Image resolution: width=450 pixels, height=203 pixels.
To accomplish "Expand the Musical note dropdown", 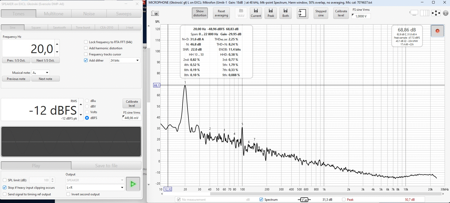I will pyautogui.click(x=41, y=73).
